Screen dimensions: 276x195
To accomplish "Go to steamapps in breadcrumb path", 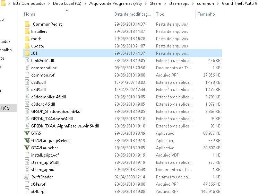I will pyautogui.click(x=179, y=3).
